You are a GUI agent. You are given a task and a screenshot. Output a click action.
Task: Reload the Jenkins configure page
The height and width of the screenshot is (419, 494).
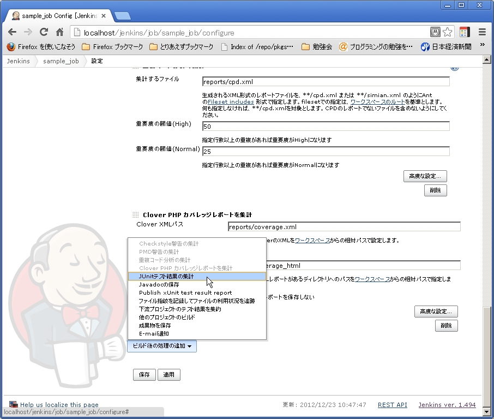pos(44,32)
